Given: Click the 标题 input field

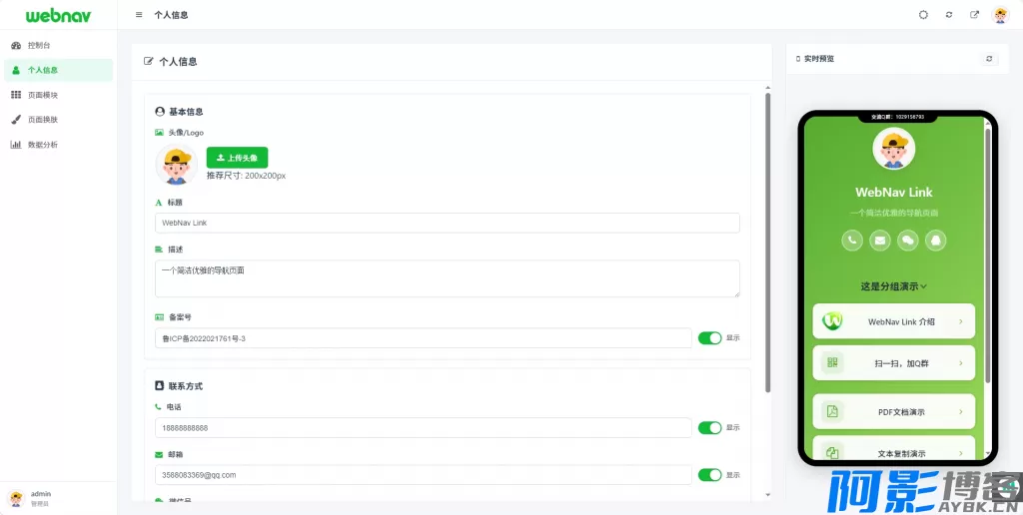Looking at the screenshot, I should tap(447, 224).
